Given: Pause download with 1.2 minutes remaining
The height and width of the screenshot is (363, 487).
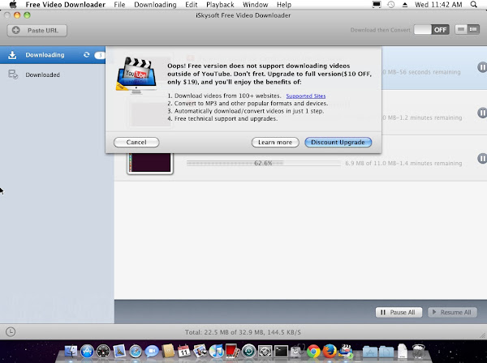Looking at the screenshot, I should 482,113.
